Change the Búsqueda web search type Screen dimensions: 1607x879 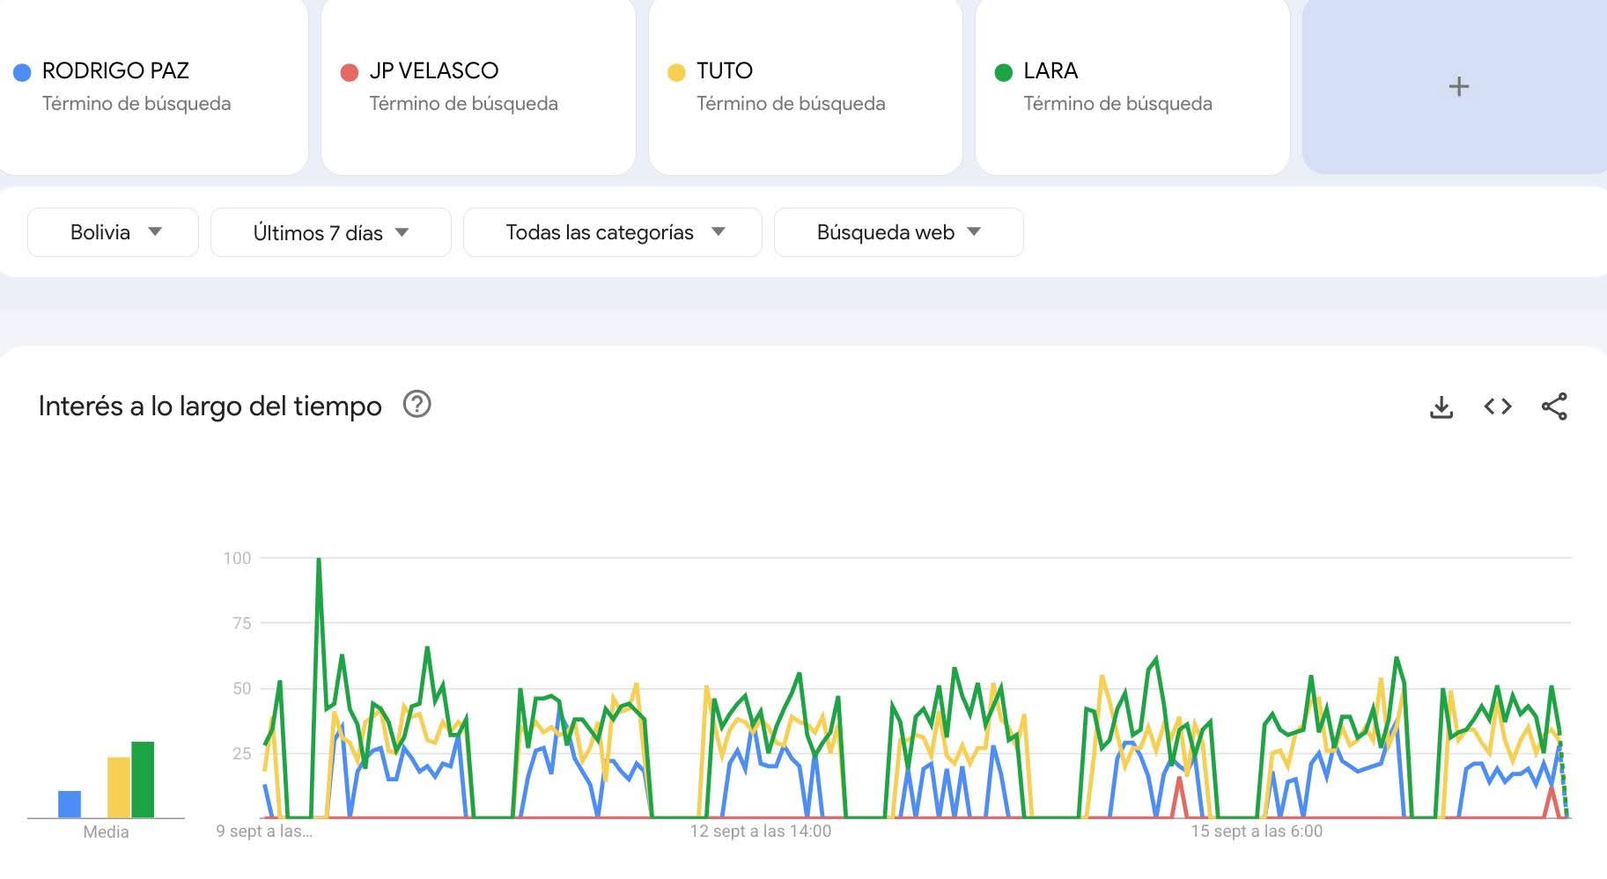pyautogui.click(x=898, y=232)
